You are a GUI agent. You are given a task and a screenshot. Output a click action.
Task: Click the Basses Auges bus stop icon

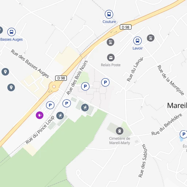11,32
